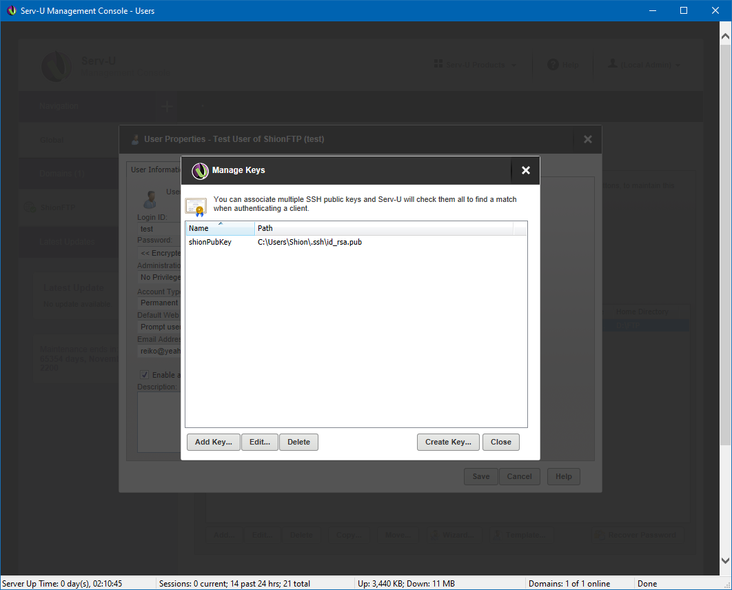Click the Wizard... button in Users window
This screenshot has height=590, width=732.
[x=454, y=535]
